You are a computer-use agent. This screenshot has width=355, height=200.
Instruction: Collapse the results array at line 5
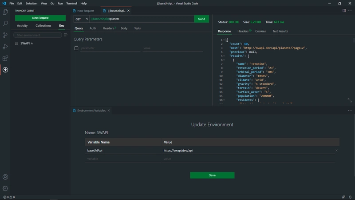[x=224, y=56]
